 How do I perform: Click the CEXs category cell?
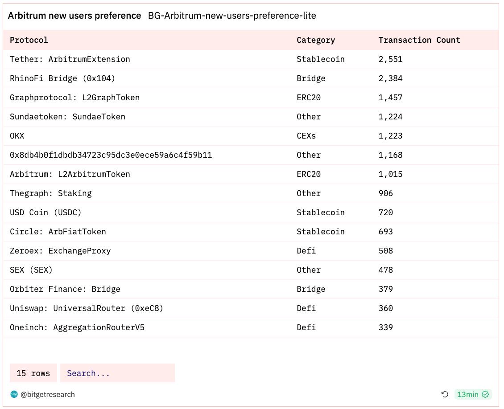click(306, 136)
